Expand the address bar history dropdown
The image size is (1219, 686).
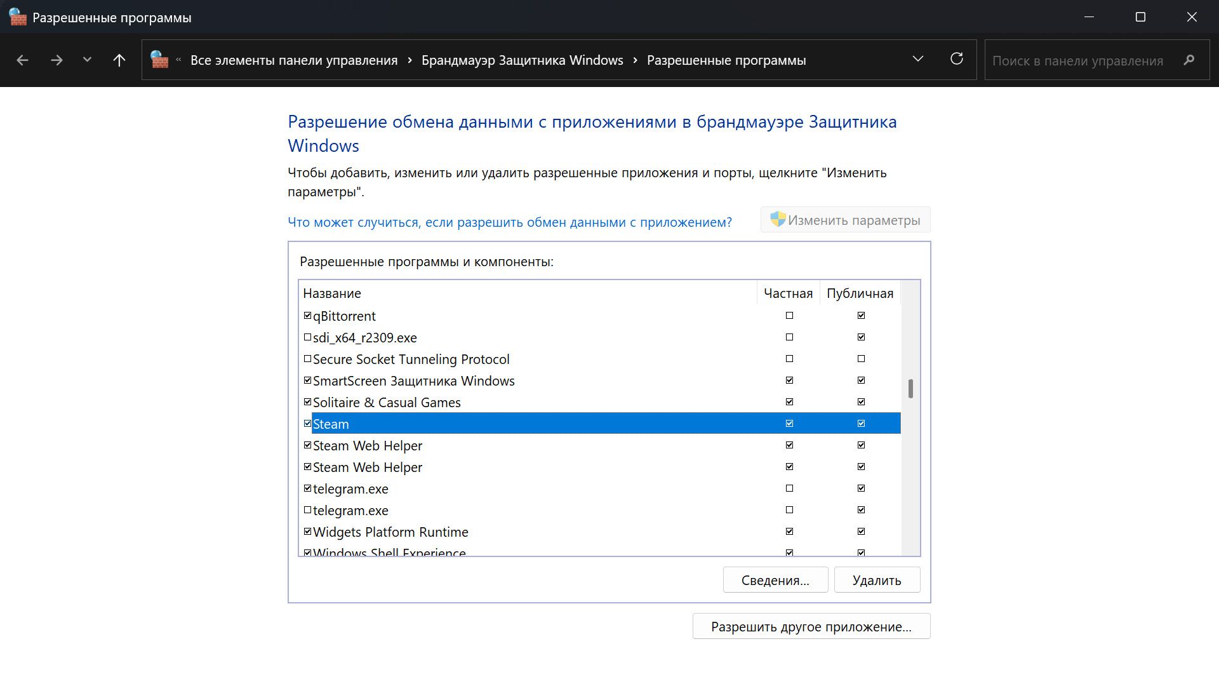[917, 59]
